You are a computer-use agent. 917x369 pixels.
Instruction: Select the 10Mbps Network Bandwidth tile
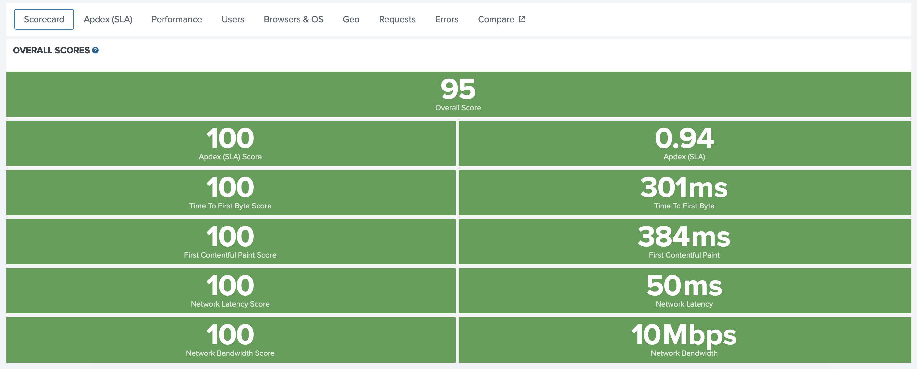(684, 340)
